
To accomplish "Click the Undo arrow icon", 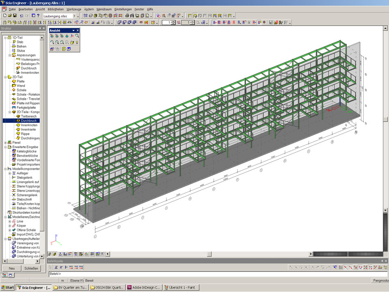I will click(21, 16).
